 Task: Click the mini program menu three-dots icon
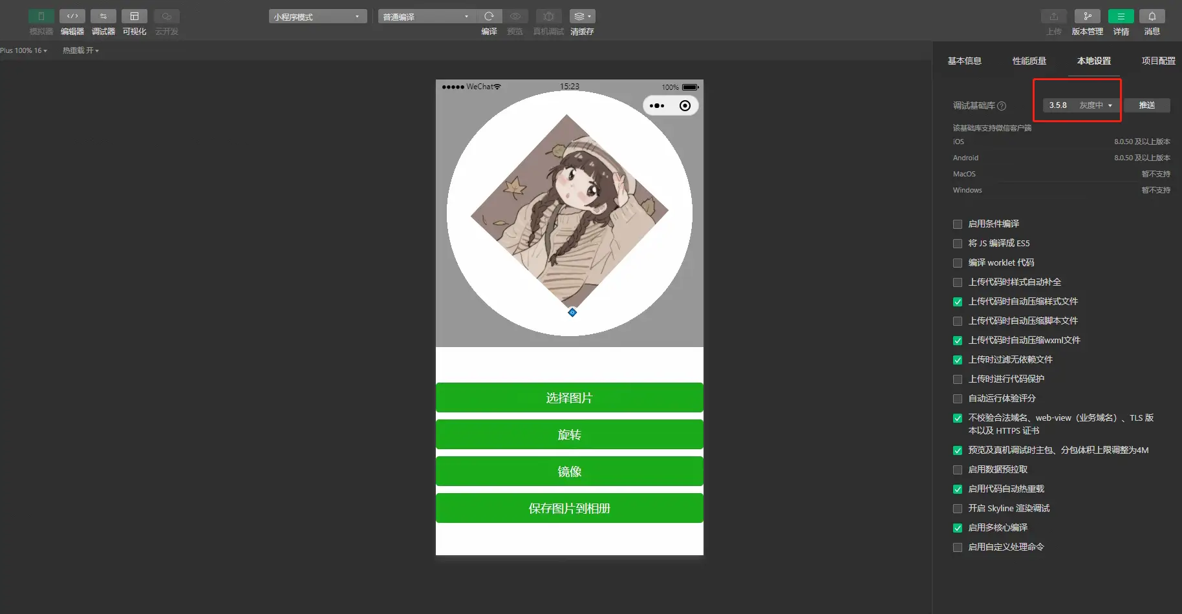pyautogui.click(x=657, y=105)
